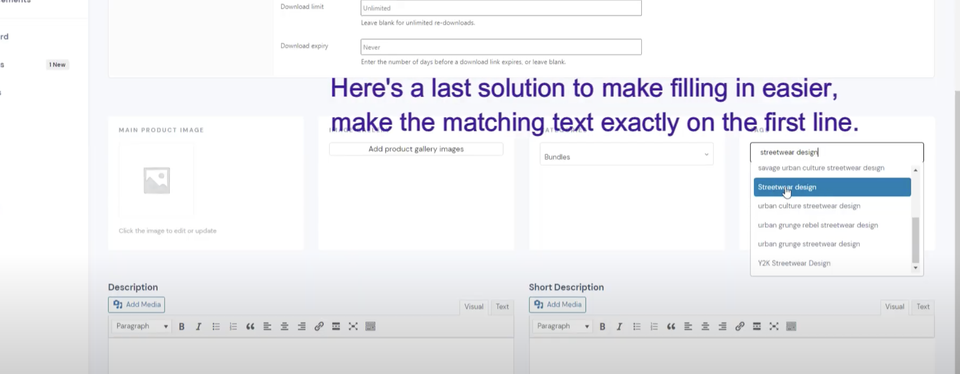This screenshot has width=960, height=374.
Task: Toggle italic in Description editor toolbar
Action: (x=198, y=326)
